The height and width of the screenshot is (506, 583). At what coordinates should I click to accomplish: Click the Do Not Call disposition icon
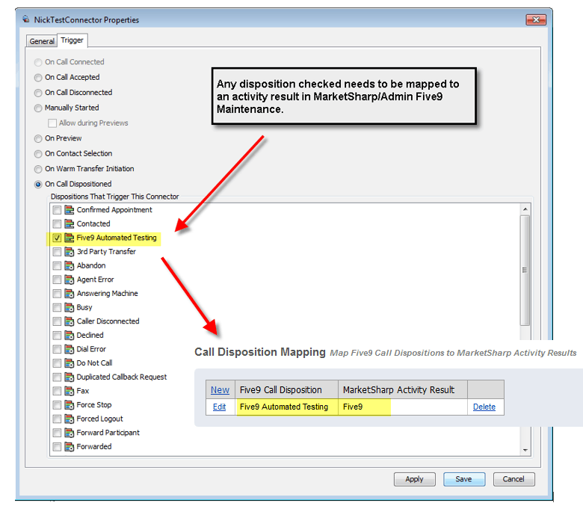point(70,362)
